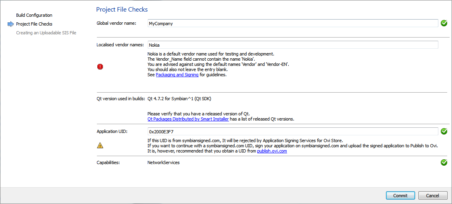Click the Localised vendor names field
Image resolution: width=452 pixels, height=204 pixels.
293,45
